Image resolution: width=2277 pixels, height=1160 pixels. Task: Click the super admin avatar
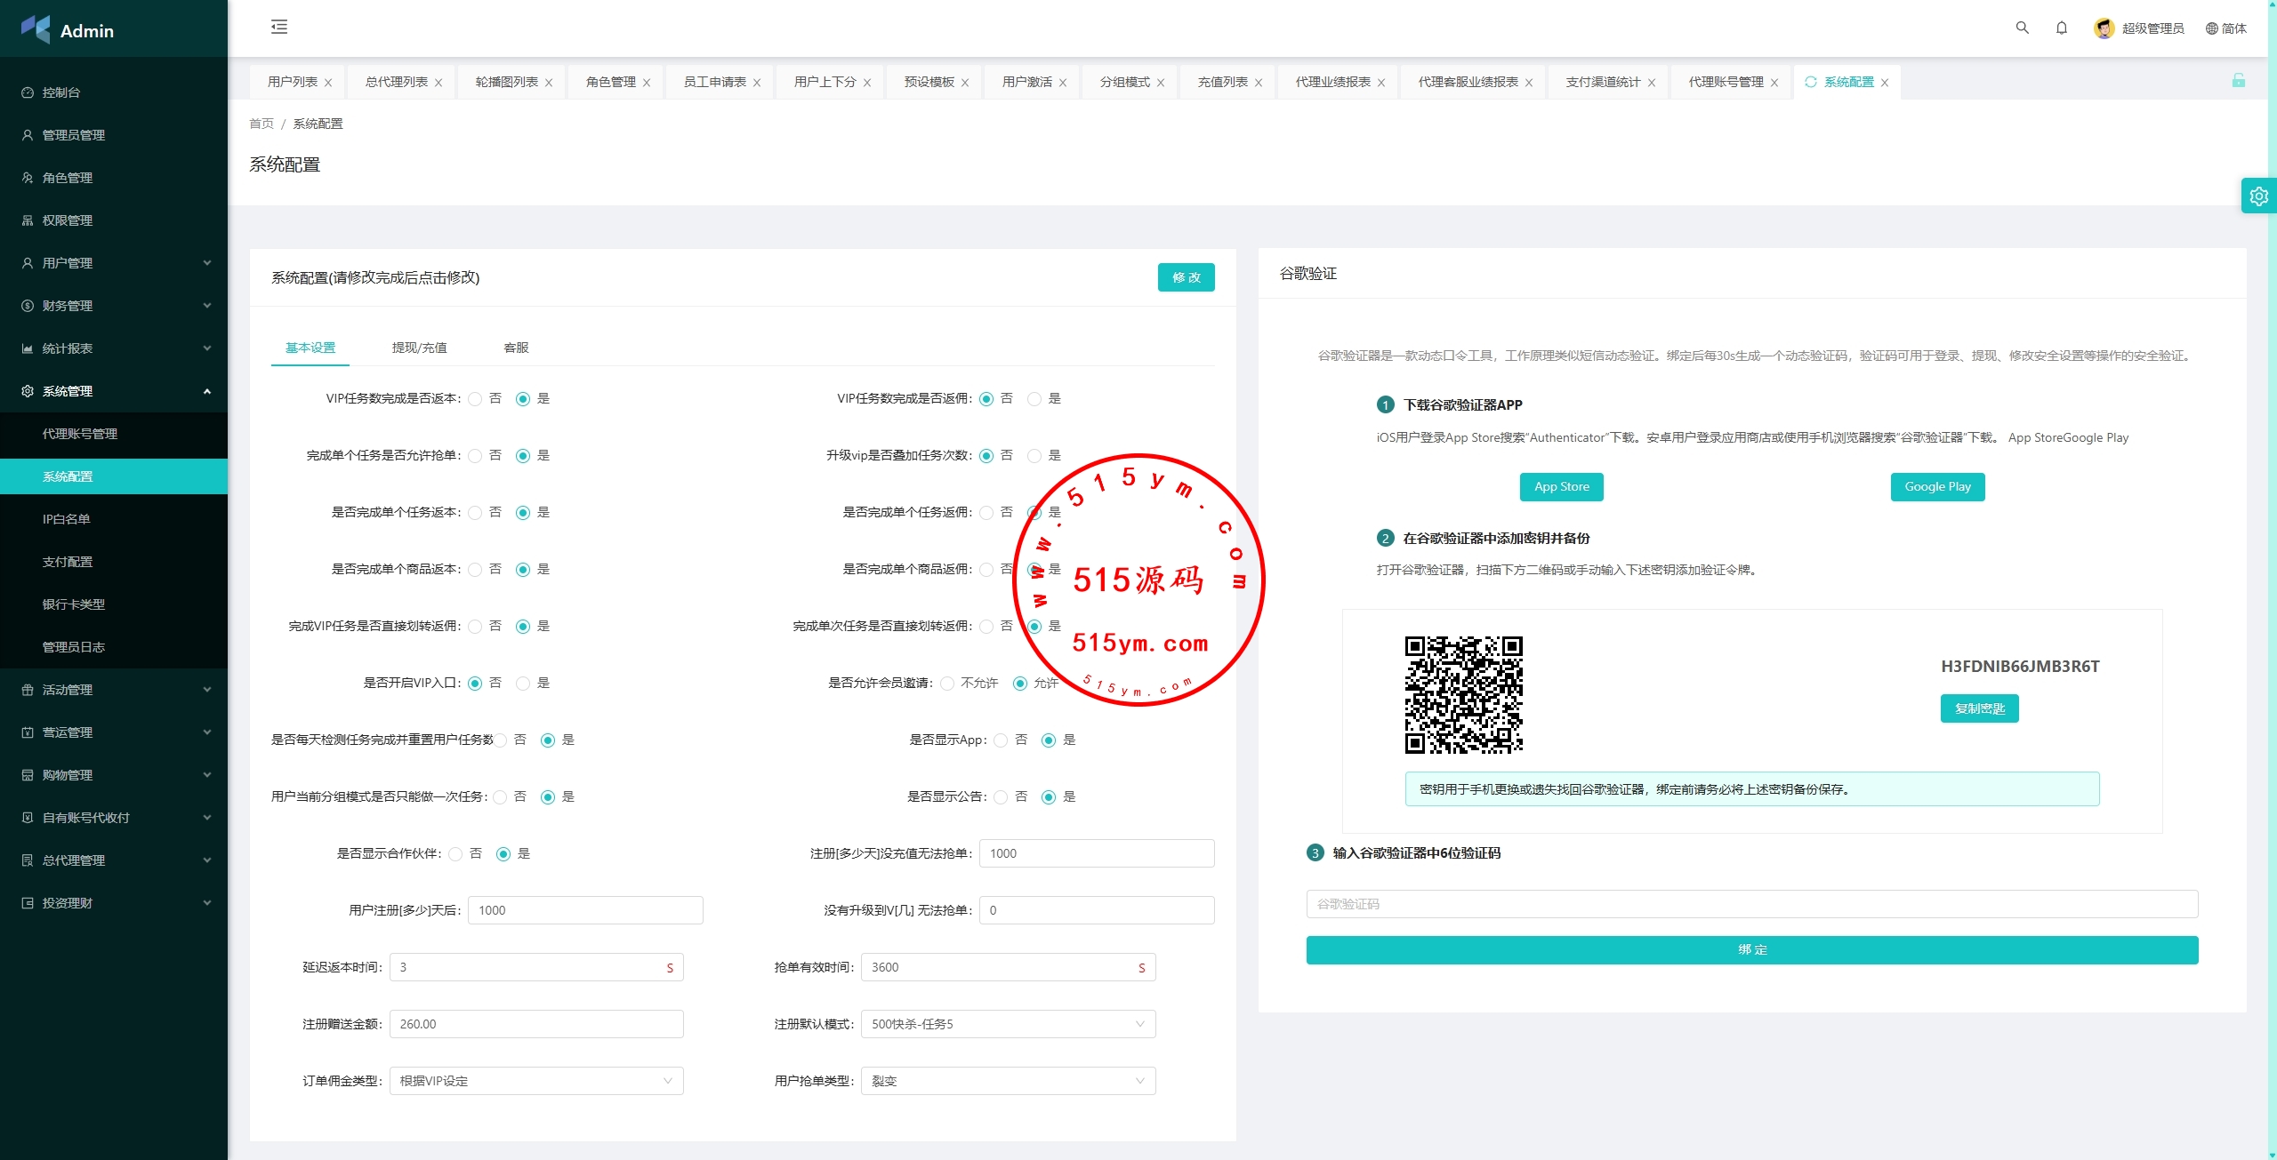(x=2104, y=28)
